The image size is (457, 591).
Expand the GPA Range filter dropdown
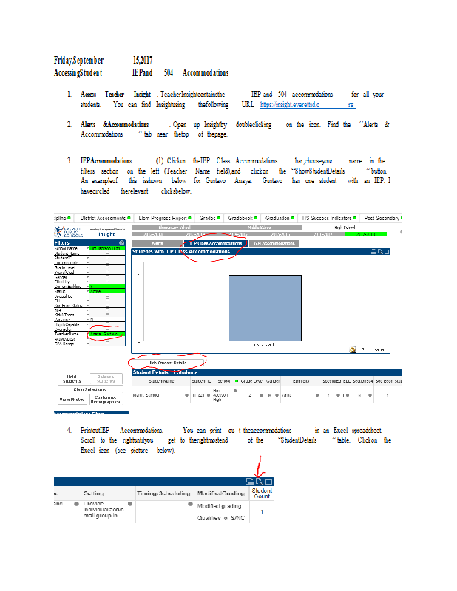tap(87, 344)
